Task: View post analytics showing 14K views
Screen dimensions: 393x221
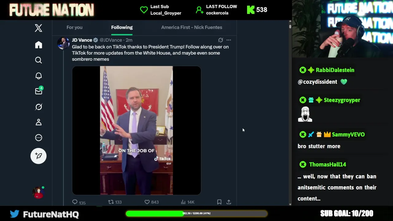Action: (x=188, y=202)
